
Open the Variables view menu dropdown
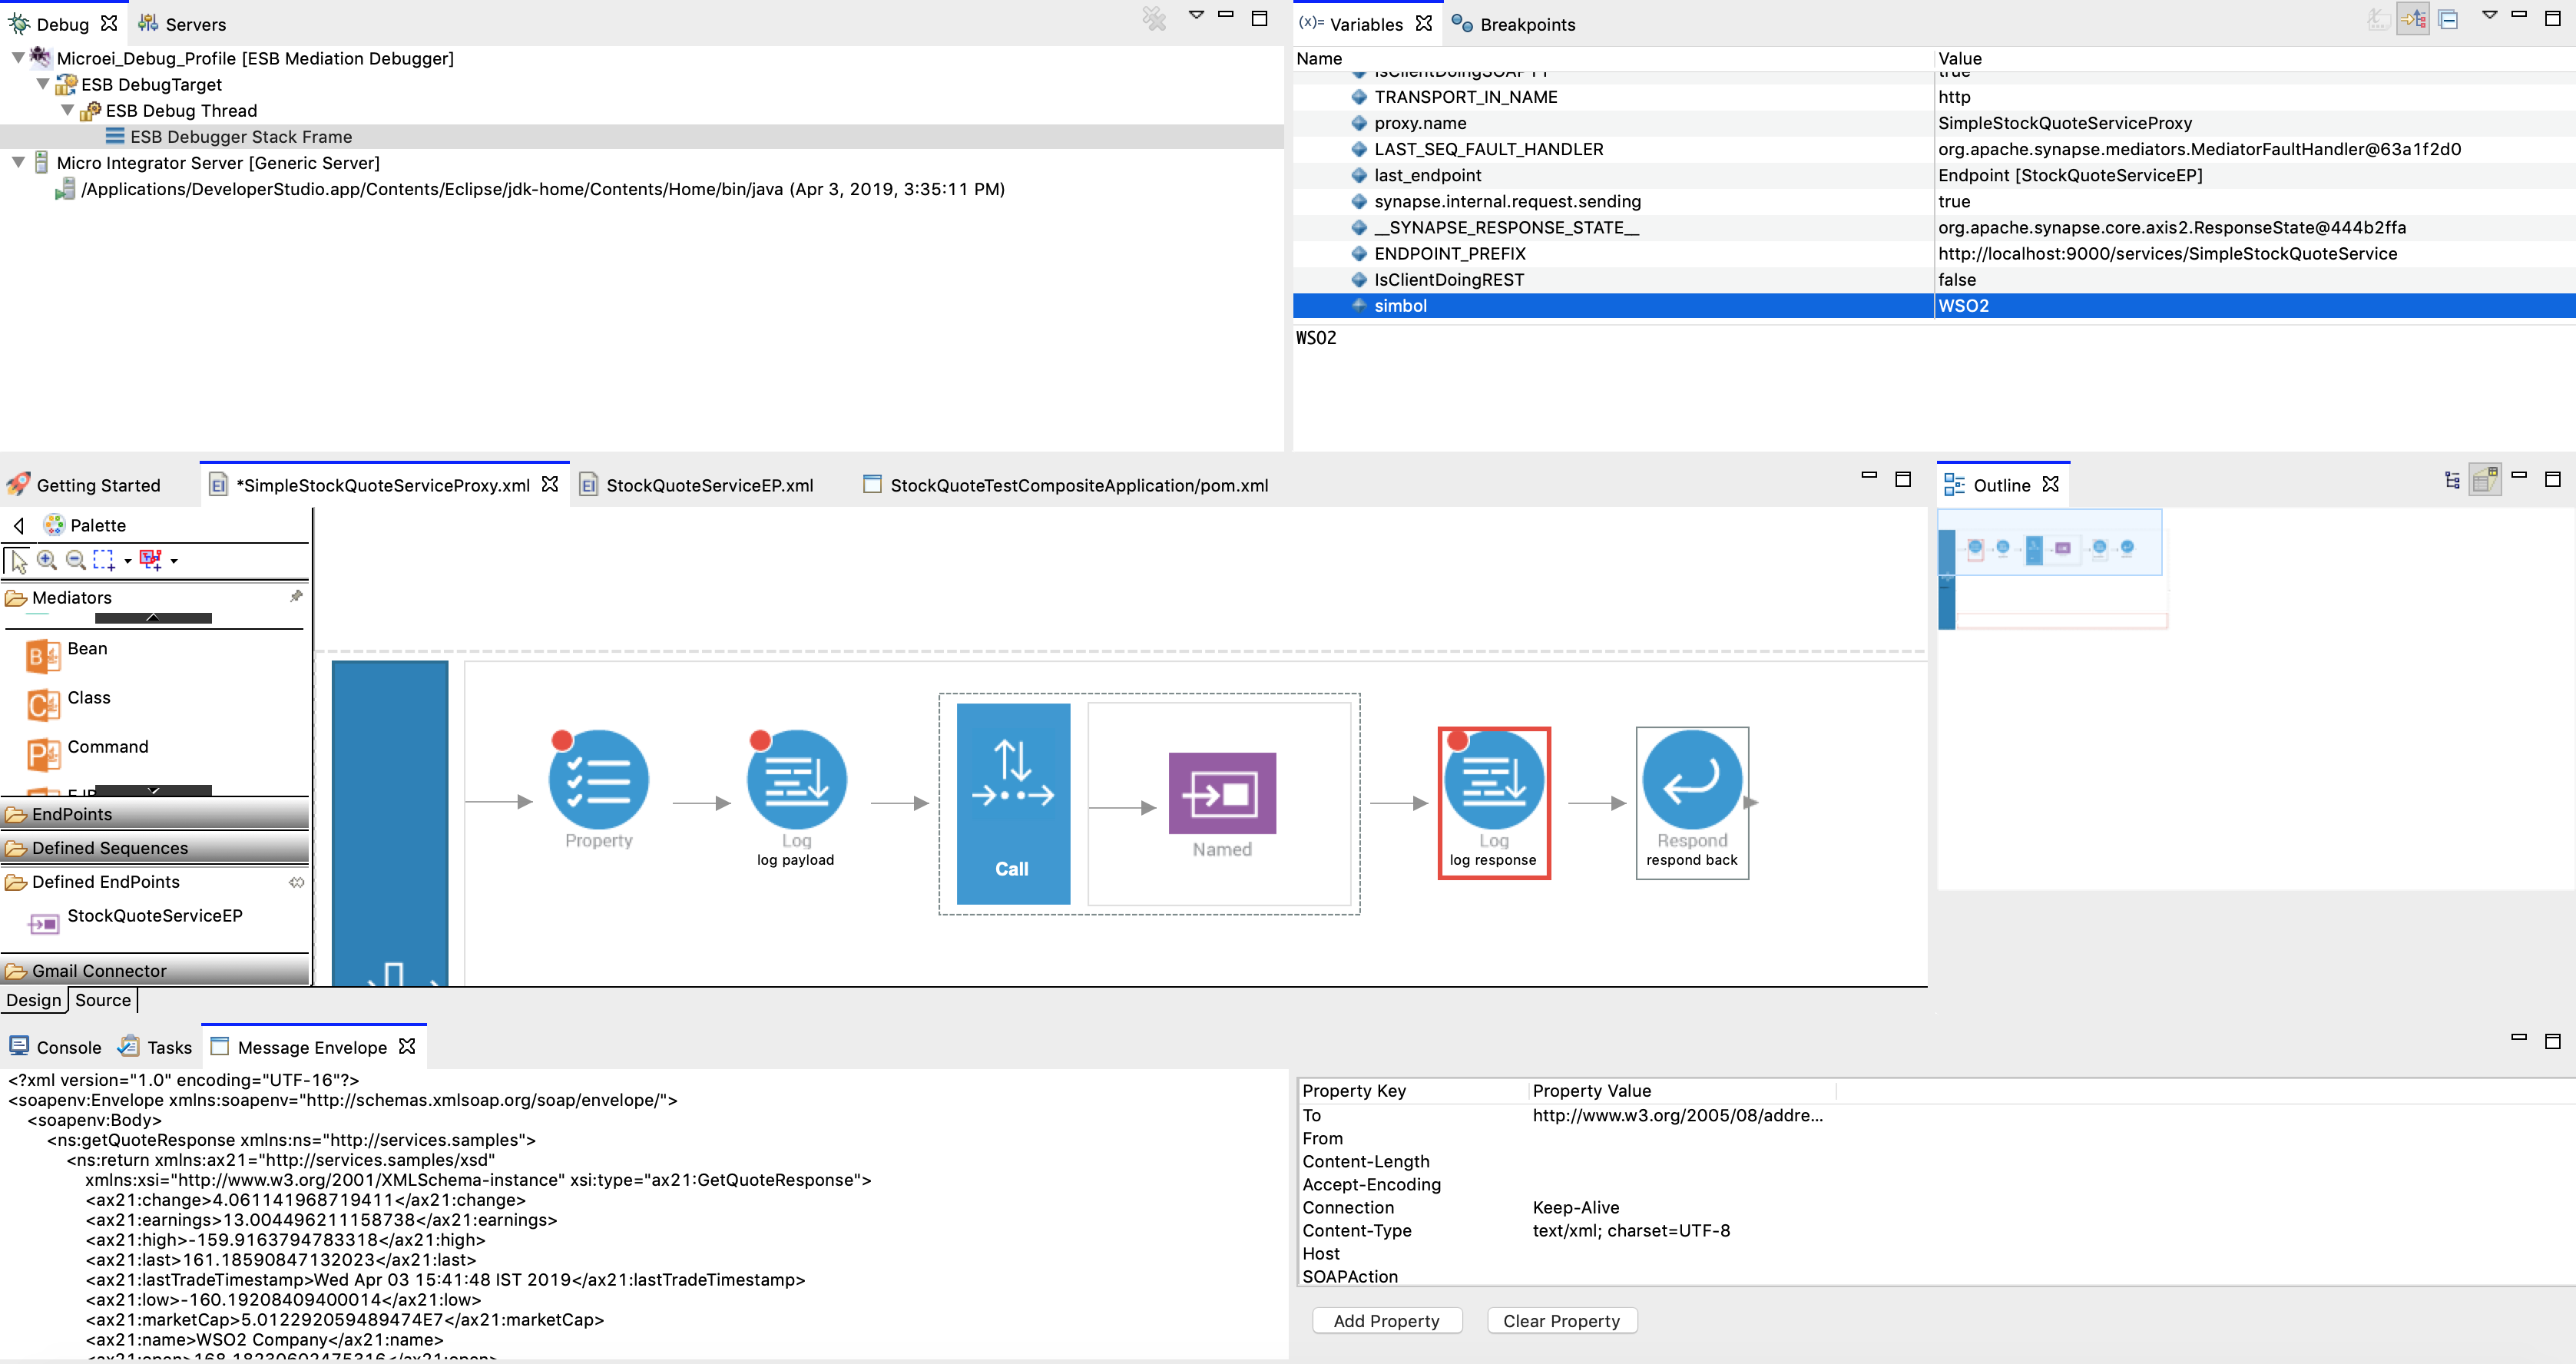(x=2490, y=15)
